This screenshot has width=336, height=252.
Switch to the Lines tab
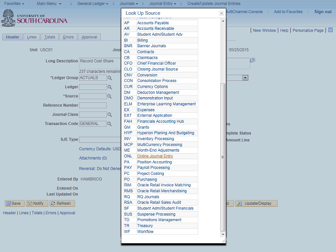click(x=31, y=37)
